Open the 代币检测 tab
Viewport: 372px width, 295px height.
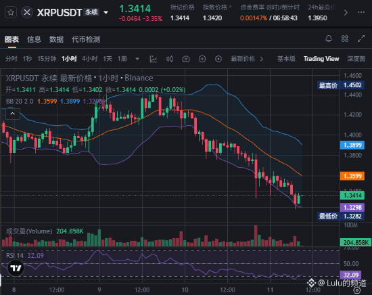point(86,39)
